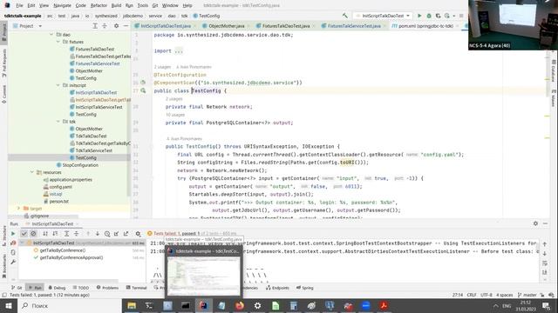This screenshot has width=558, height=313.
Task: Open the Navigate menu
Action: point(62,5)
